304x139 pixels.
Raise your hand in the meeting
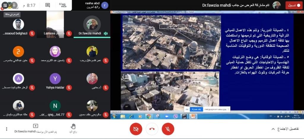pyautogui.click(x=73, y=128)
